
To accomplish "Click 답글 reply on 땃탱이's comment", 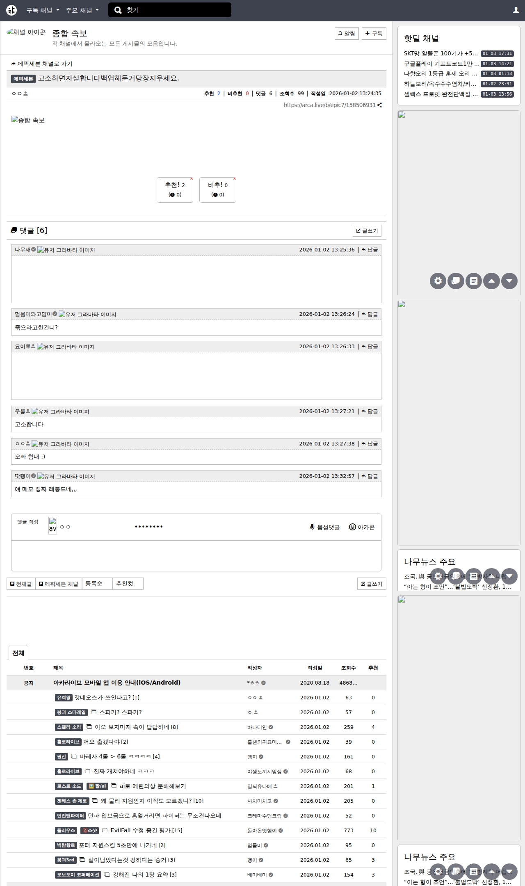I will [370, 476].
